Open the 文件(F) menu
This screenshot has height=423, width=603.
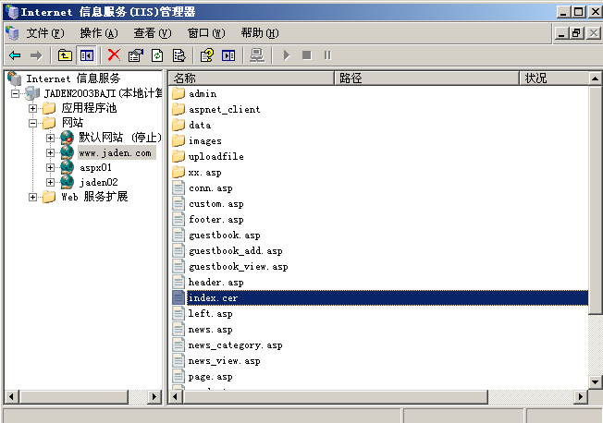coord(45,33)
